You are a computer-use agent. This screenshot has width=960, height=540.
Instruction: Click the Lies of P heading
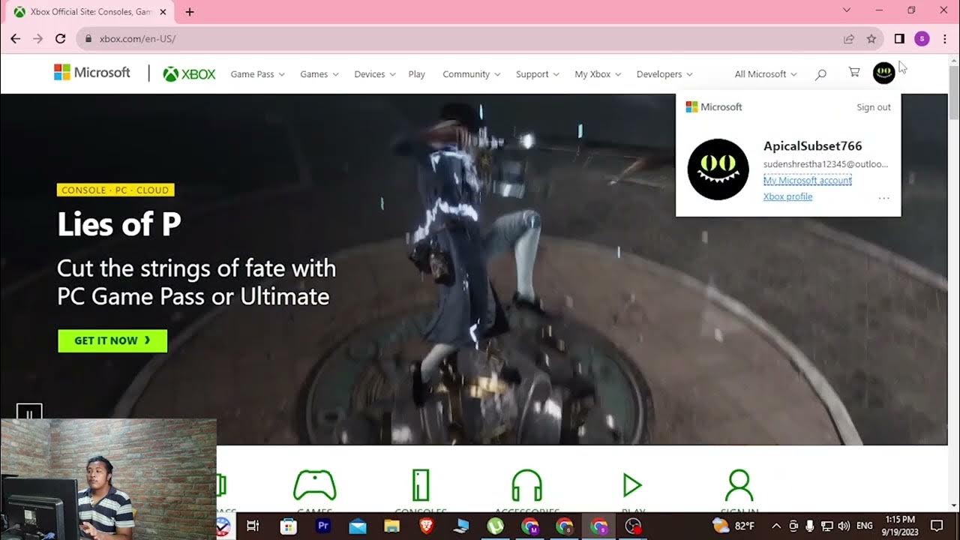click(119, 224)
